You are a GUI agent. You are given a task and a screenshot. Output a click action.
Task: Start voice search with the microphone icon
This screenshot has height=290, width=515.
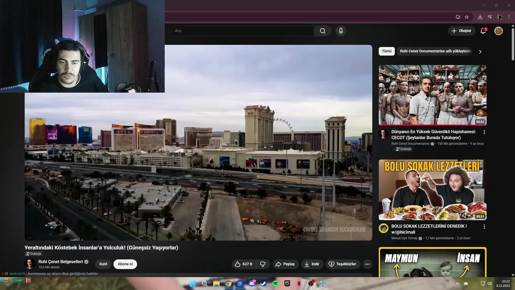click(x=341, y=31)
